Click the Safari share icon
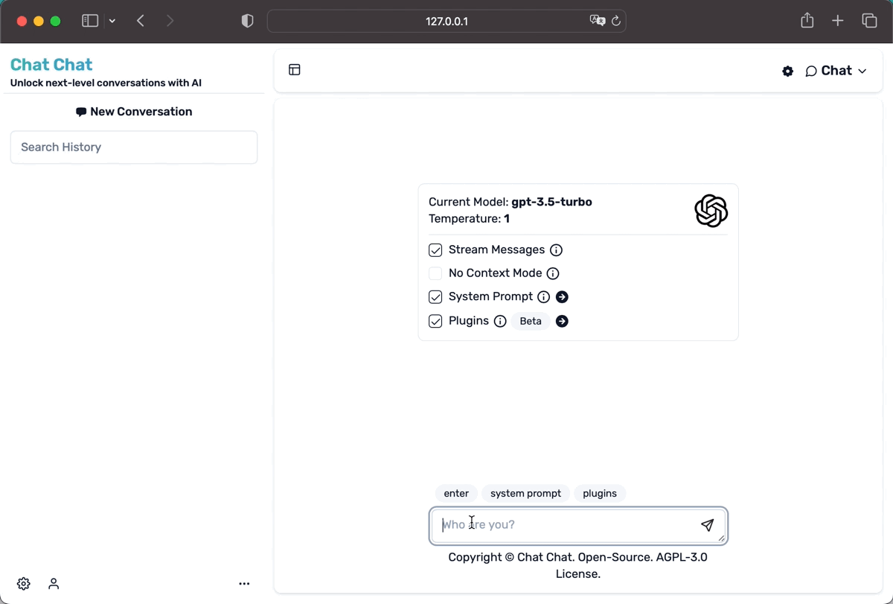The image size is (893, 604). point(807,21)
